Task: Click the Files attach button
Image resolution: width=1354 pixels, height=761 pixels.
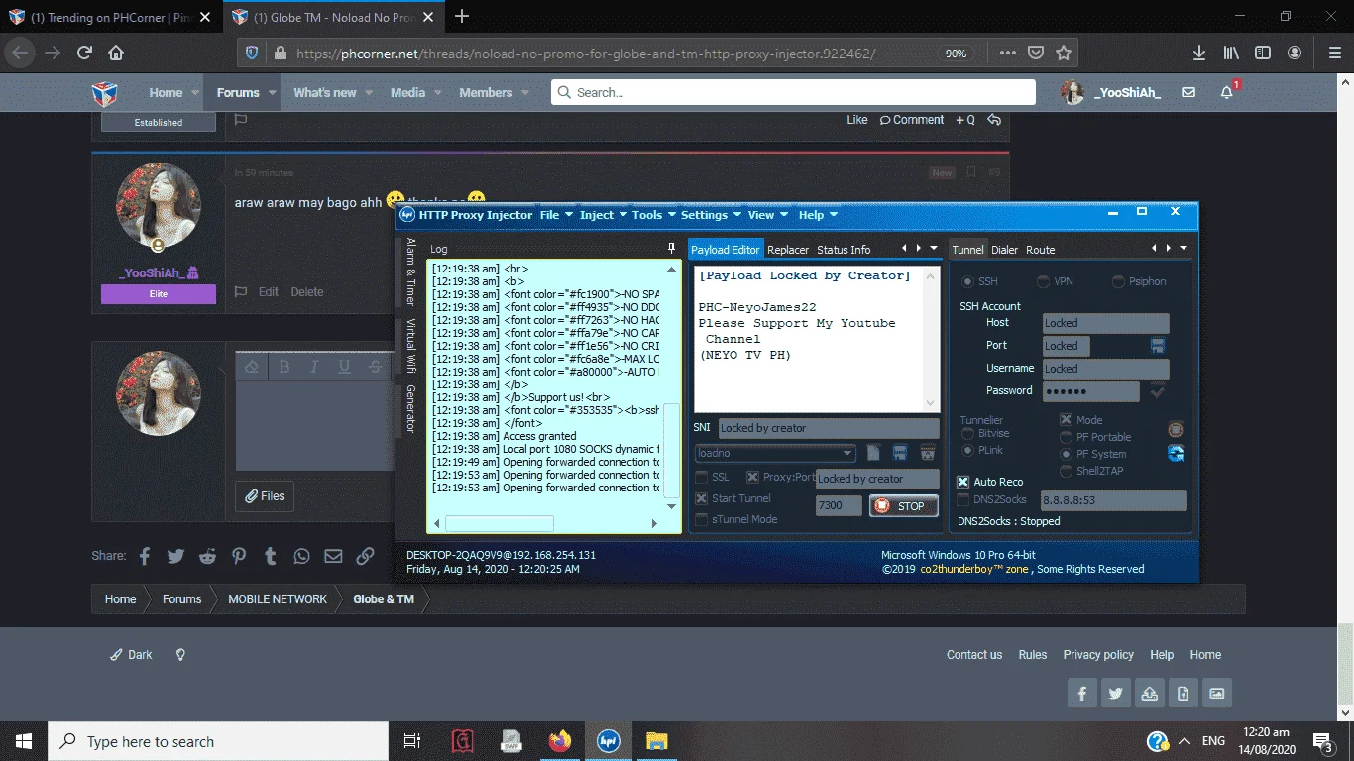Action: (x=265, y=496)
